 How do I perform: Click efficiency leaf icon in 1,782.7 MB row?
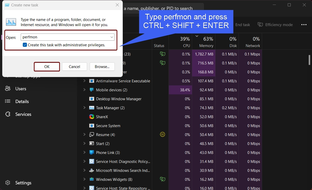point(162,54)
